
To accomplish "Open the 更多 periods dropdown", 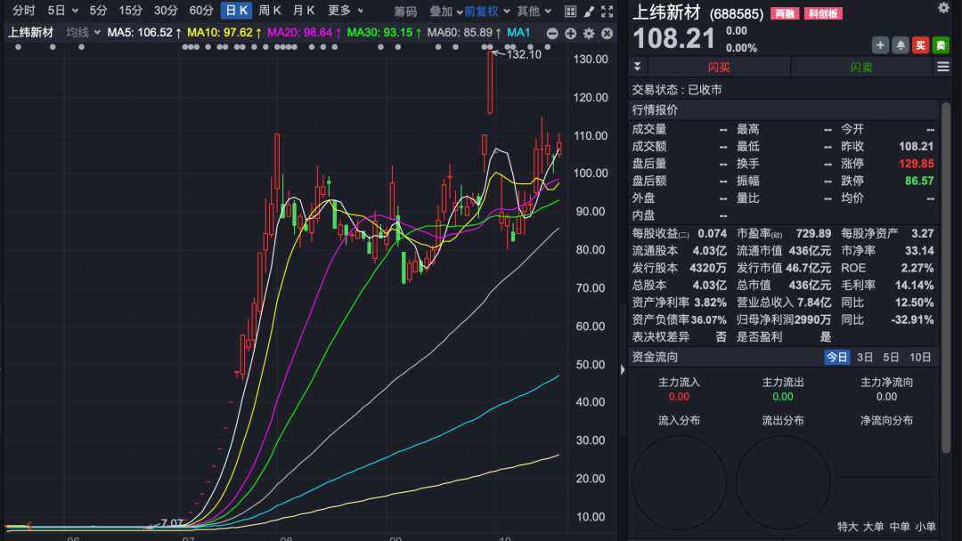I will (345, 12).
